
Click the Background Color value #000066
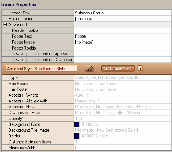click(90, 124)
